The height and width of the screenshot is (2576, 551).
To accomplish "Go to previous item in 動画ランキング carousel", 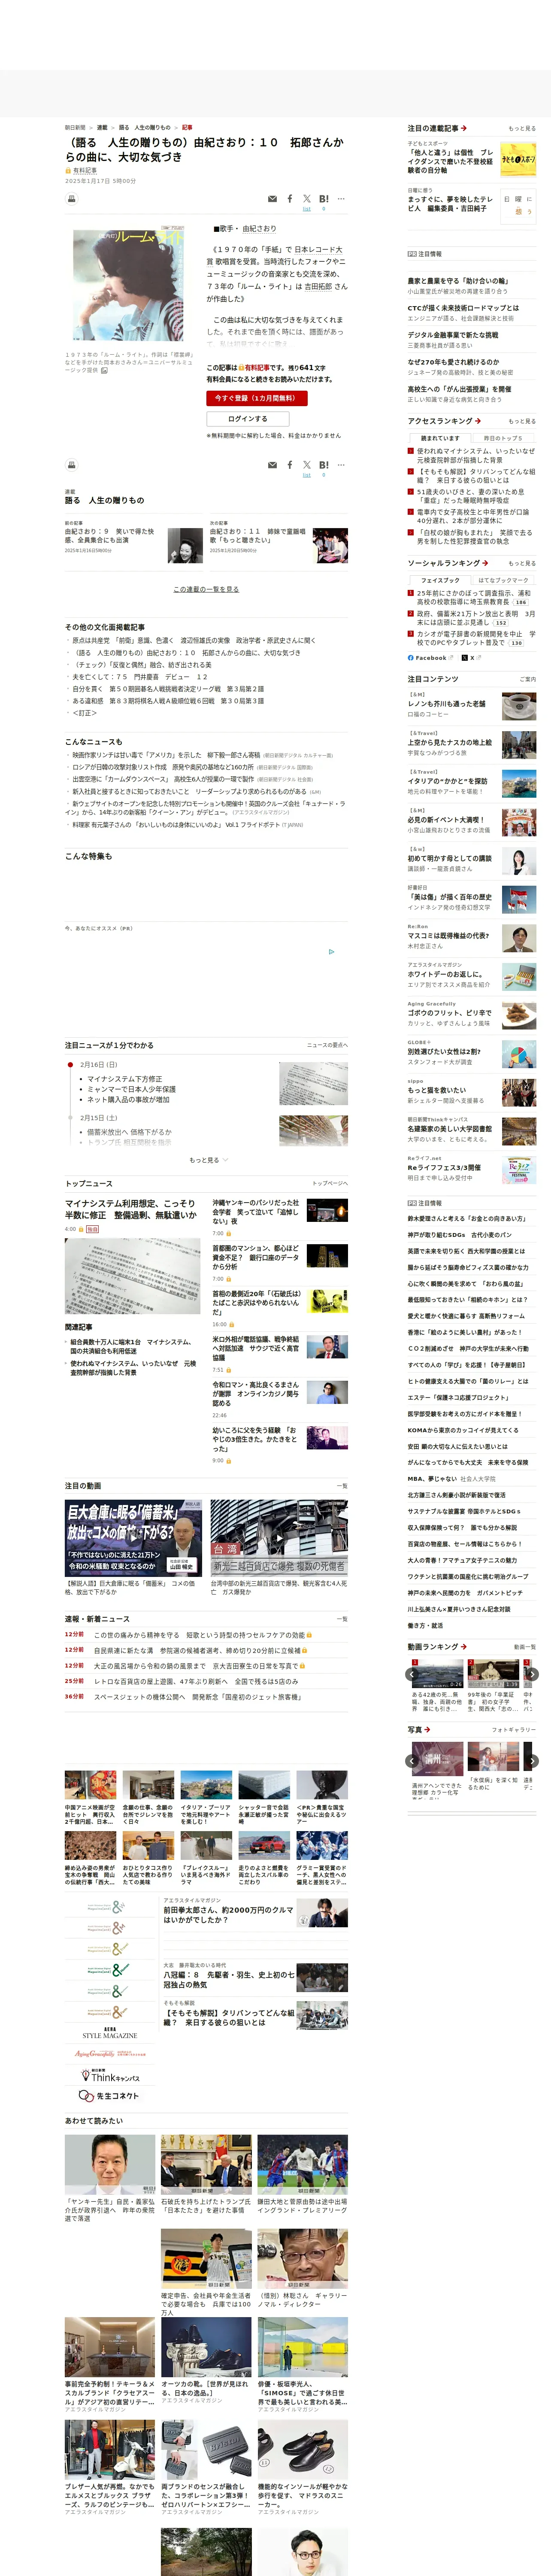I will pyautogui.click(x=412, y=1674).
